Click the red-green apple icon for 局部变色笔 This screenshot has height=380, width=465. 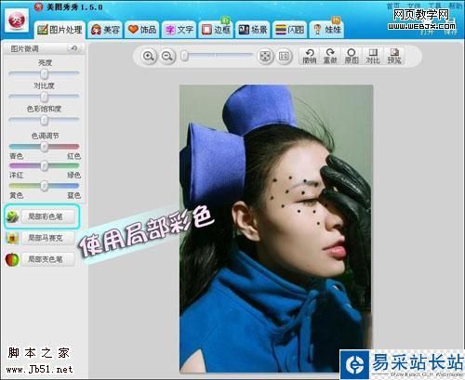(x=12, y=259)
